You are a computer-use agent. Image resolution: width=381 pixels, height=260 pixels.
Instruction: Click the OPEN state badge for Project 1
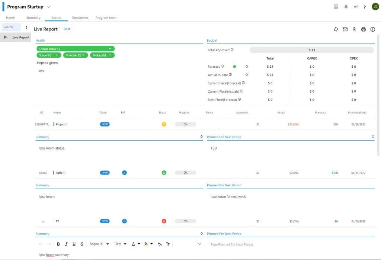click(105, 124)
